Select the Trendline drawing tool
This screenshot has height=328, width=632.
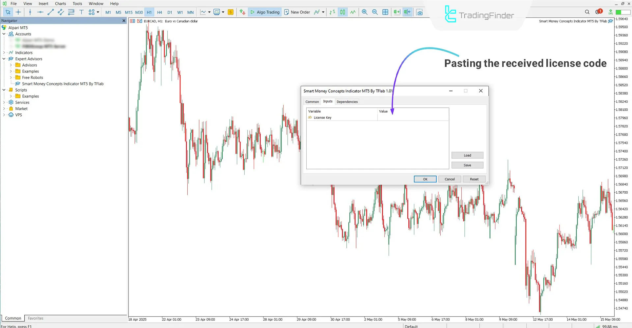(50, 12)
